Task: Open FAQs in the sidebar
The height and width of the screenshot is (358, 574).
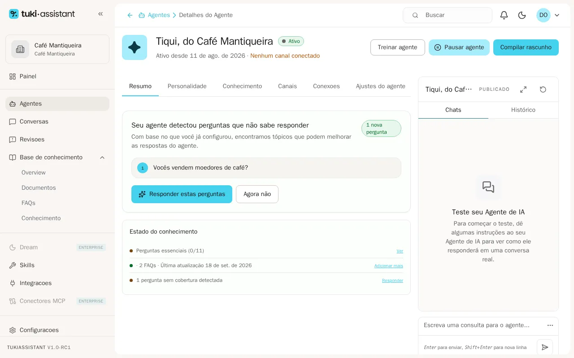Action: click(28, 203)
